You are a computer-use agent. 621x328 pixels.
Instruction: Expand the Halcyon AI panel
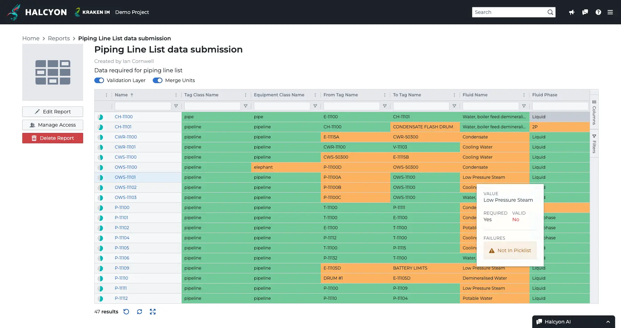[x=608, y=322]
